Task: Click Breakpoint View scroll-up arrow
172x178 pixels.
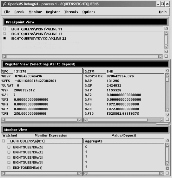Action: 166,33
